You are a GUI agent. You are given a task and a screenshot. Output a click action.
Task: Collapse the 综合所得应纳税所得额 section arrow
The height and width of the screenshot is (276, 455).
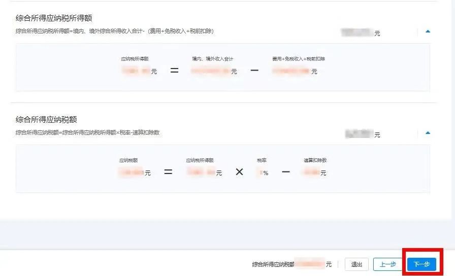point(428,31)
